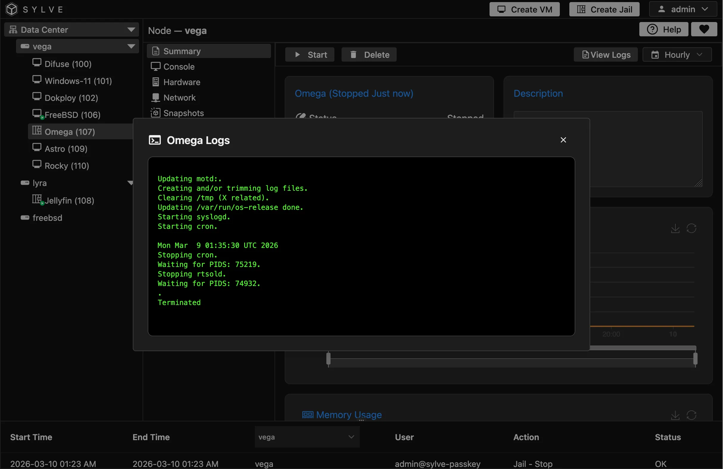Click the Help question-mark icon
This screenshot has height=469, width=723.
coord(664,29)
